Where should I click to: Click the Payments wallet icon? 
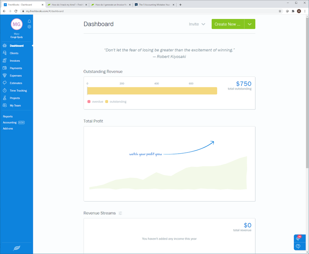click(5, 68)
